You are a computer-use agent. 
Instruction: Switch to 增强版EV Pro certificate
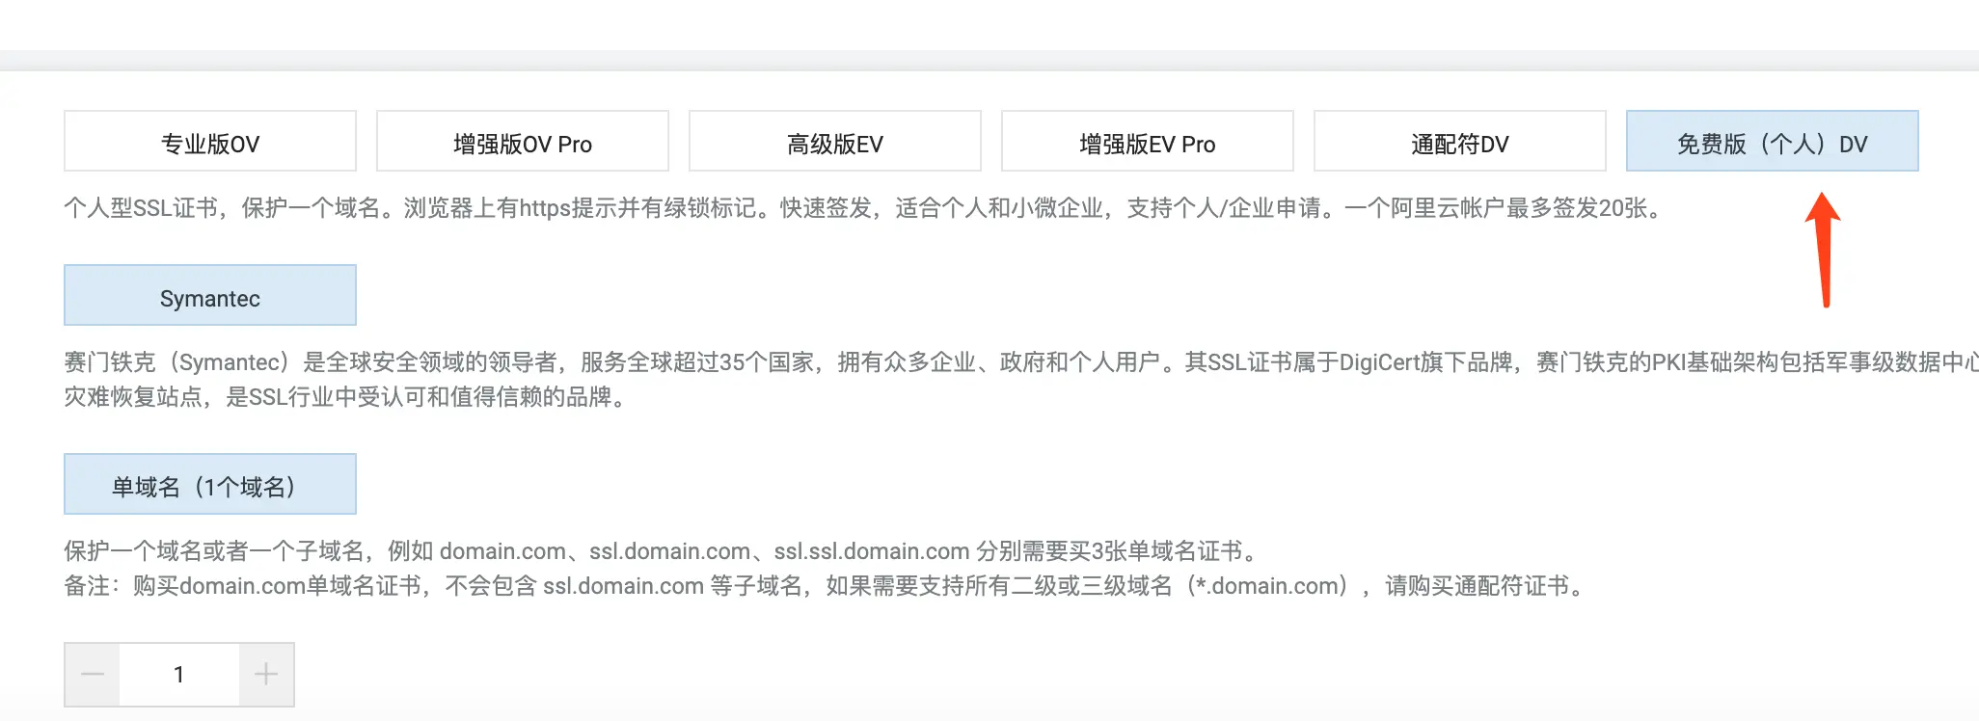pos(1148,142)
